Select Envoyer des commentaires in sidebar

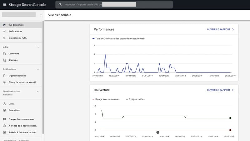21,119
